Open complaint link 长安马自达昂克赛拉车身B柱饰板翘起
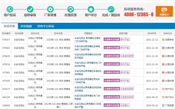 click(88, 73)
